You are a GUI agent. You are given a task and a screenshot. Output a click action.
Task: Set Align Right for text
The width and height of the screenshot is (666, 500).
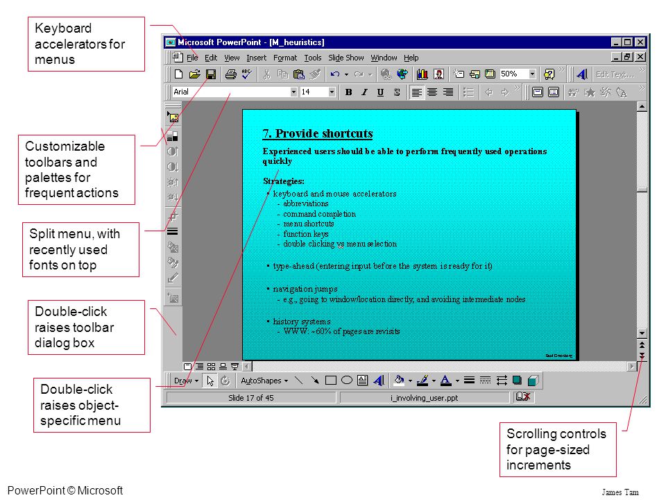coord(448,92)
